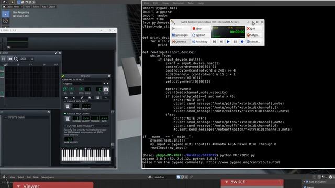Image resolution: width=335 pixels, height=188 pixels.
Task: Maximize the LMMS editor subwindow
Action: pos(56,53)
